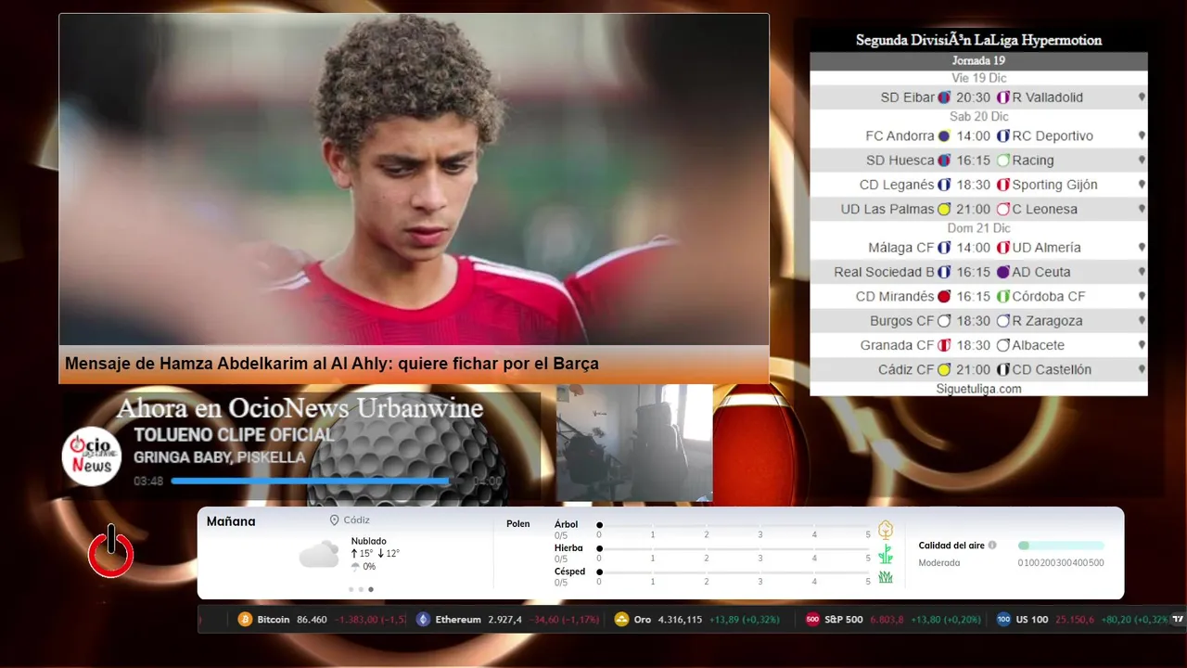Click the UD Las Palmas yellow crest
Image resolution: width=1187 pixels, height=668 pixels.
pos(944,210)
